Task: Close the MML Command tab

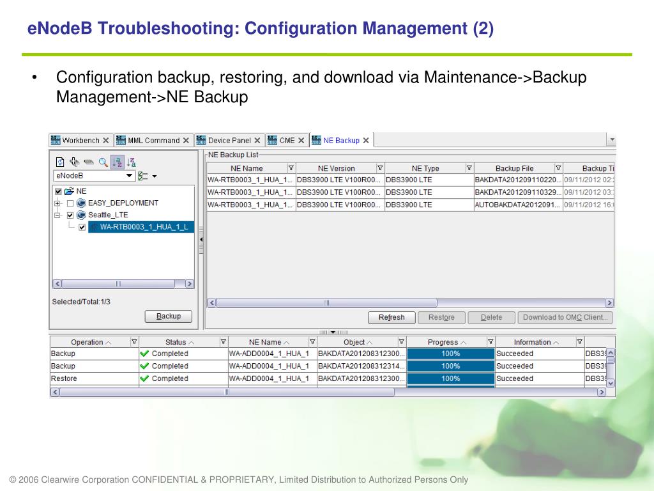Action: [x=186, y=141]
